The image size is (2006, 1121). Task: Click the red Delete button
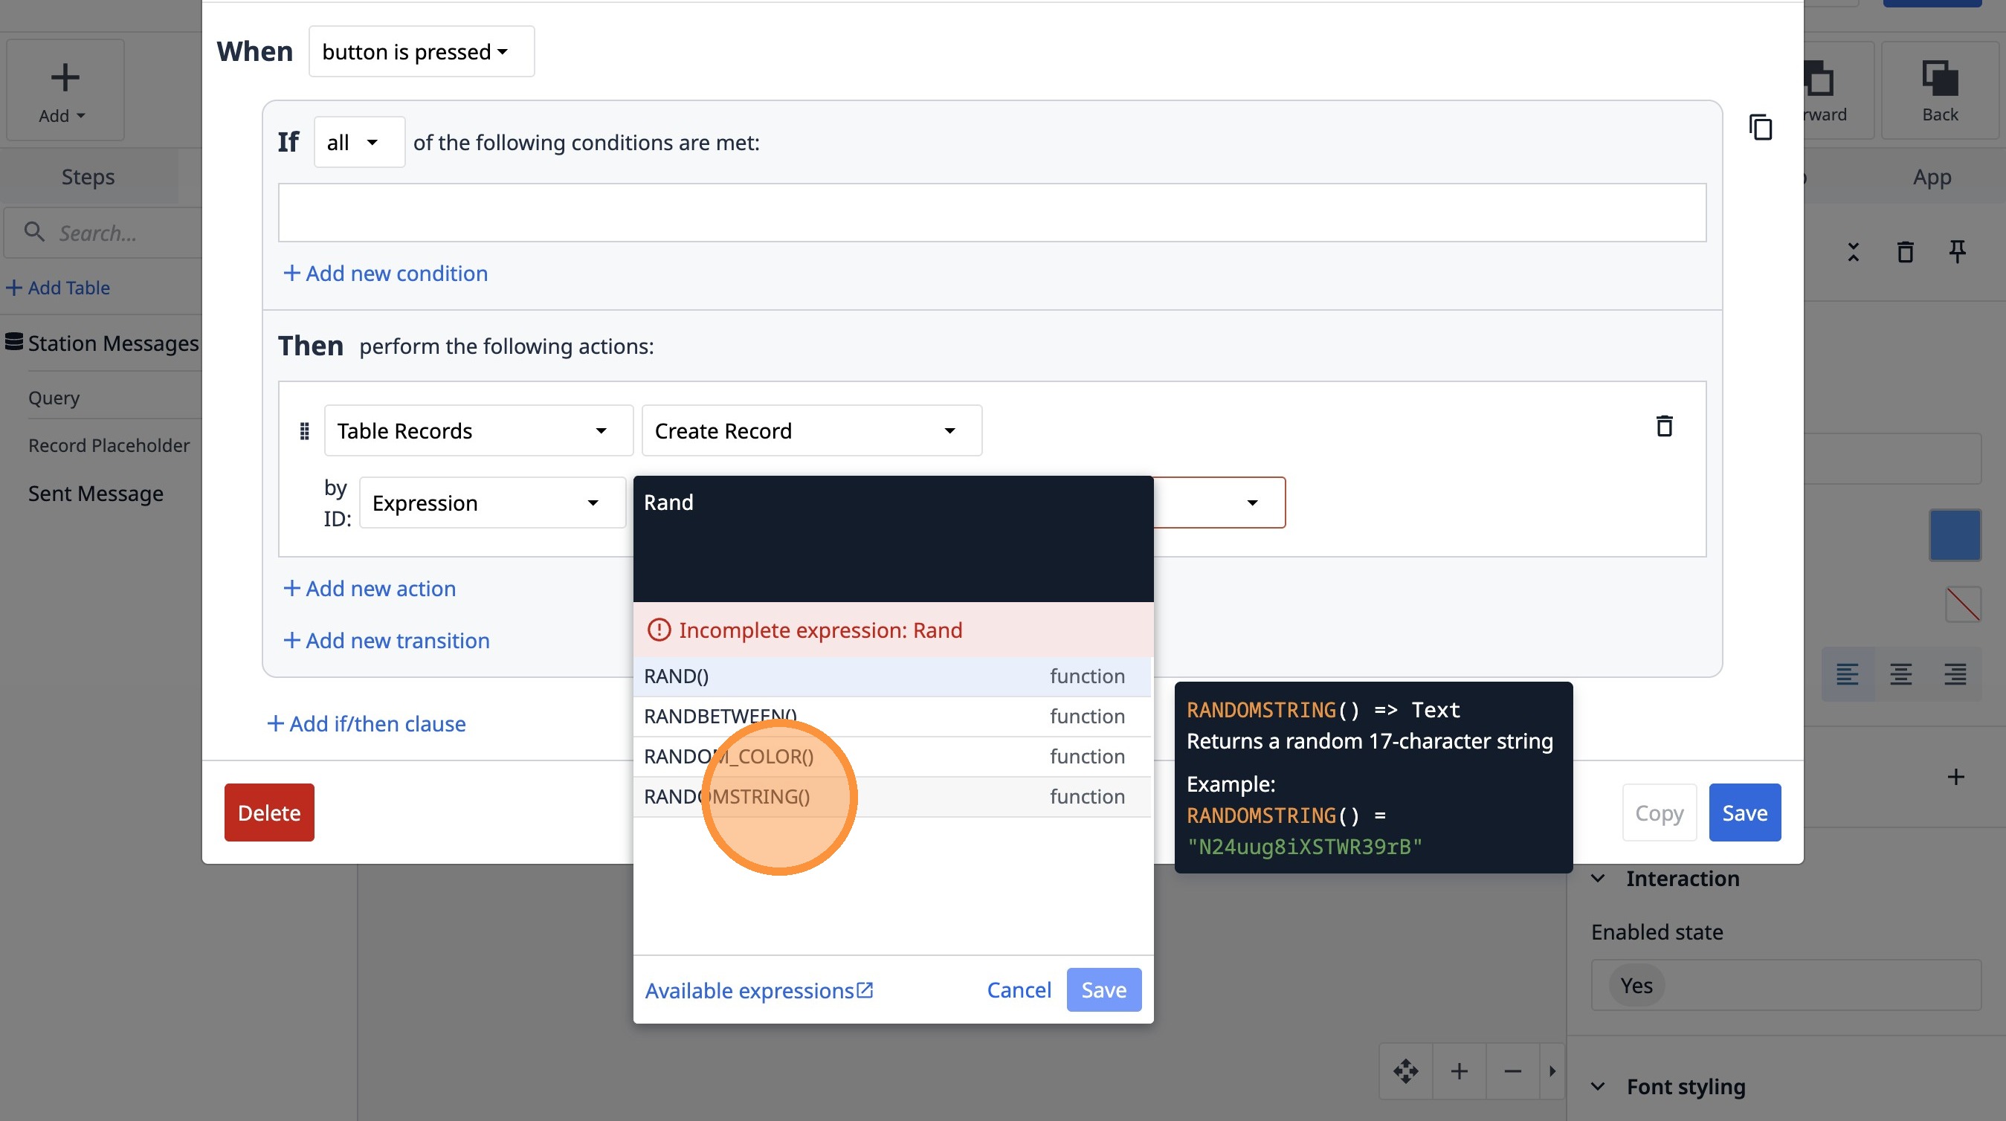268,812
